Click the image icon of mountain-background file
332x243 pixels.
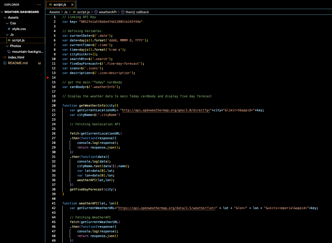click(x=9, y=52)
